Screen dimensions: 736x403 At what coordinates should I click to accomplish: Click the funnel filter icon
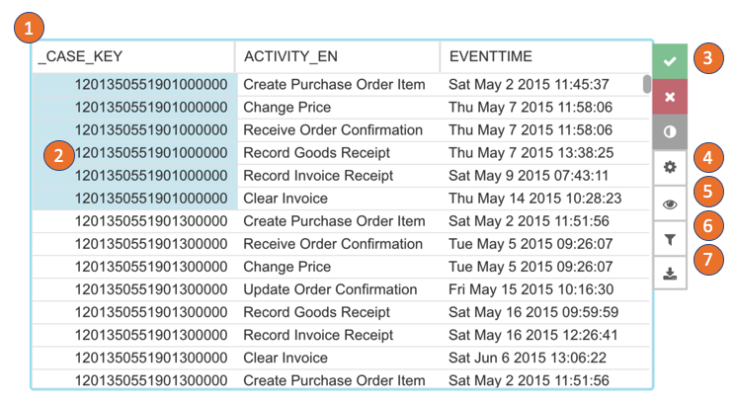670,238
